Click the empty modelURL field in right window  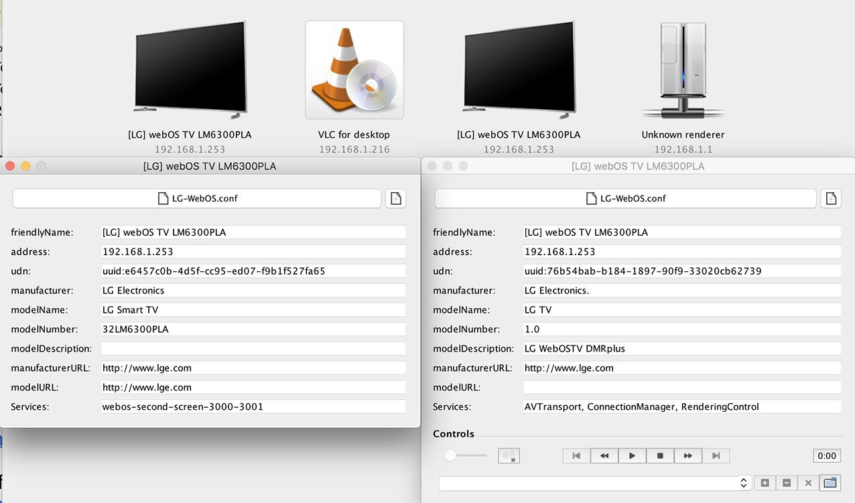coord(682,387)
